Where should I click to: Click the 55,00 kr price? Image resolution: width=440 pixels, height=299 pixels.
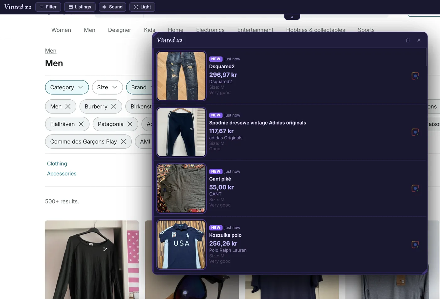(222, 187)
